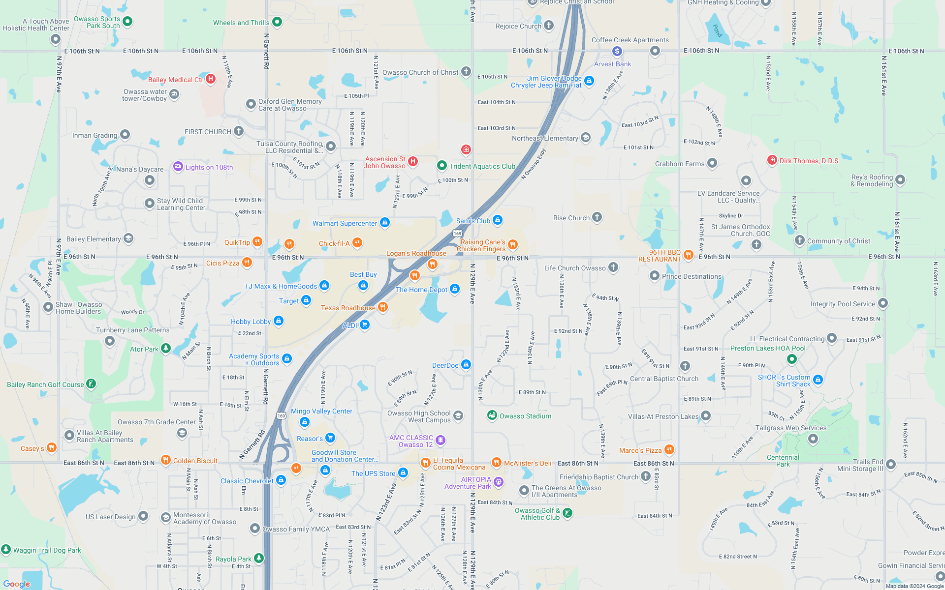Open the AMC Classic Owasso 12 marker
Screen dimensions: 945x590
tap(441, 438)
